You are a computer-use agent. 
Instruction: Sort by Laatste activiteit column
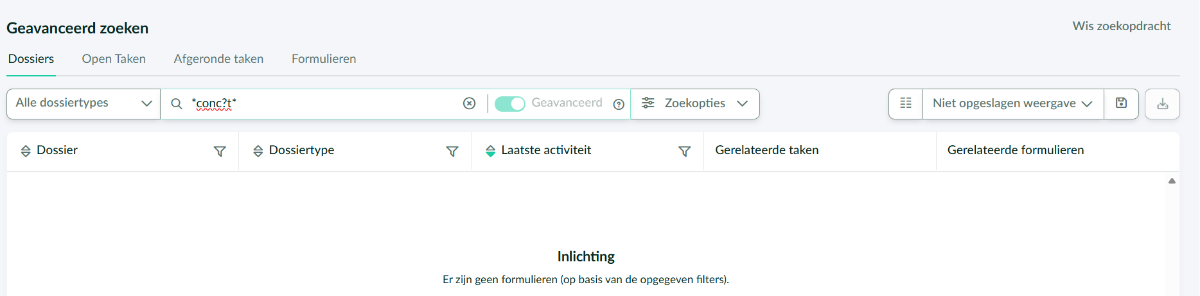coord(491,151)
